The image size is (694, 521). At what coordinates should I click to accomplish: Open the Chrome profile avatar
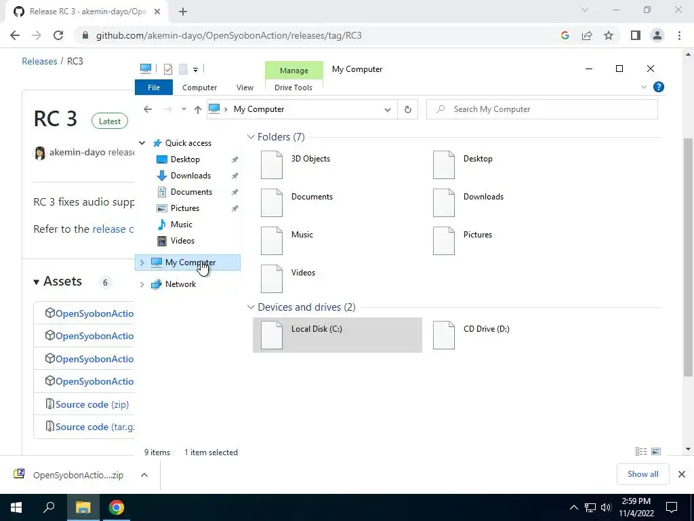tap(657, 35)
